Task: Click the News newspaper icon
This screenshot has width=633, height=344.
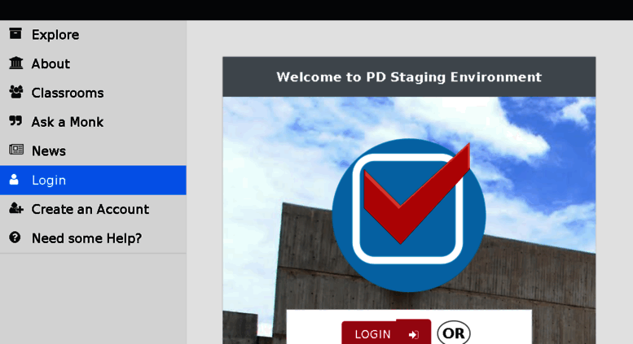Action: pyautogui.click(x=16, y=150)
